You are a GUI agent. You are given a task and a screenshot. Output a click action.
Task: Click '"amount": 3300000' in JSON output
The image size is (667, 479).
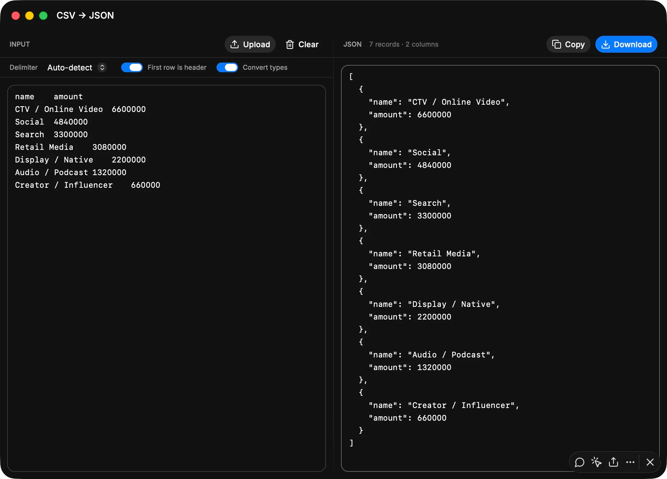pos(410,216)
